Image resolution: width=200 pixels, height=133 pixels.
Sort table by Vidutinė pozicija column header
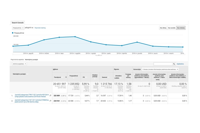pyautogui.click(x=95, y=76)
